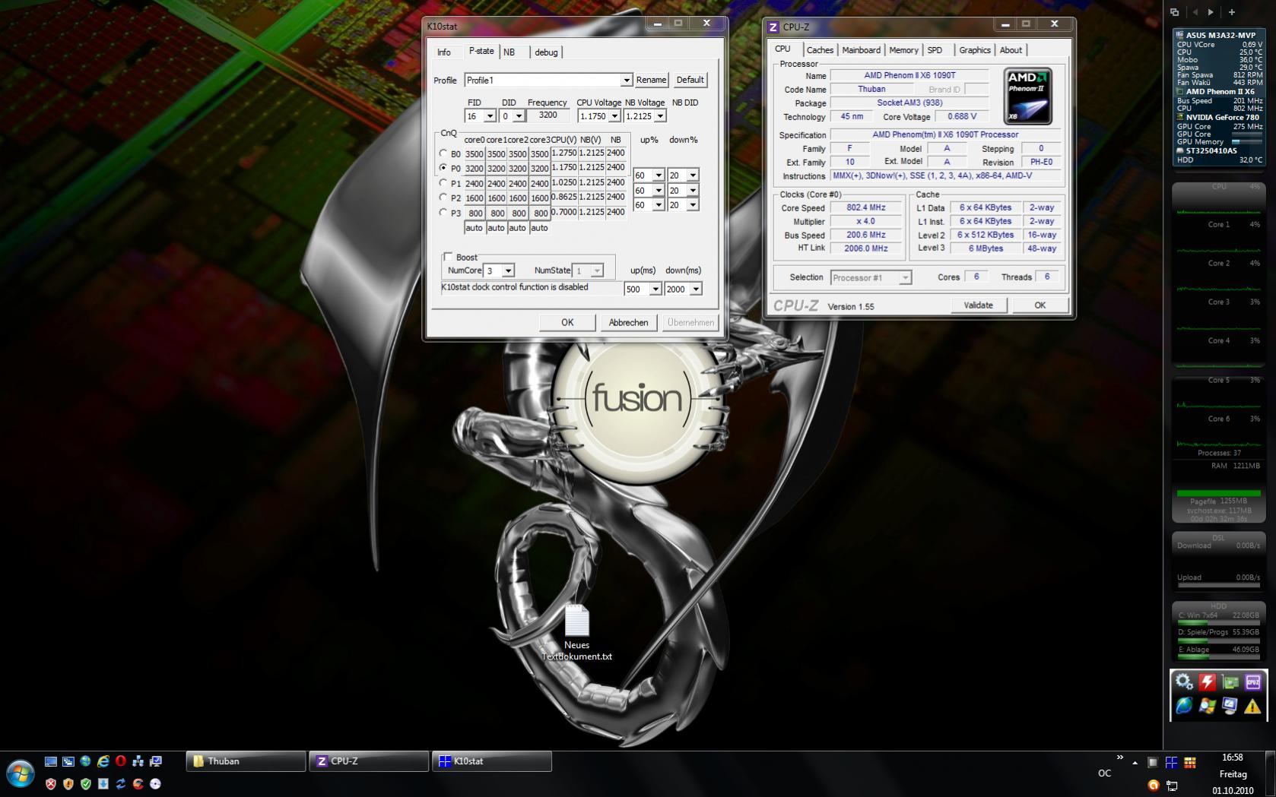Select the P2 P-state radio button
Viewport: 1276px width, 797px height.
coord(443,197)
